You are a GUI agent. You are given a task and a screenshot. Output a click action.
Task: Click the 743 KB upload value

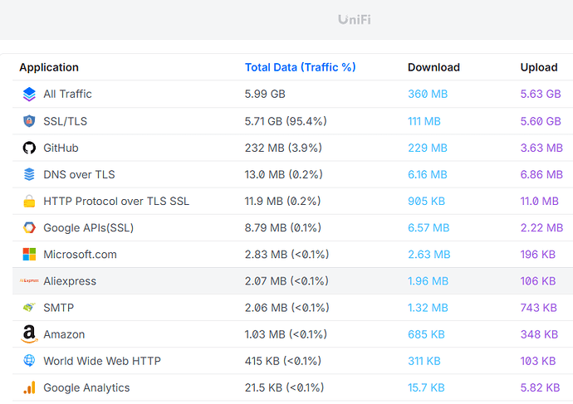pyautogui.click(x=539, y=308)
